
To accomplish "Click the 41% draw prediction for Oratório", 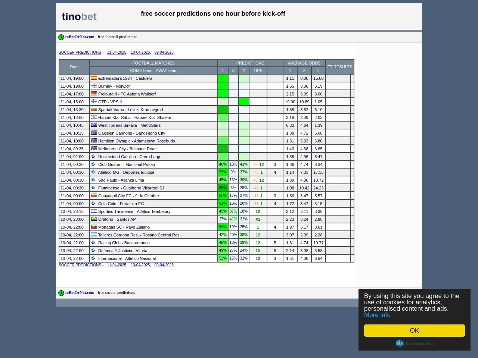I will (x=233, y=219).
